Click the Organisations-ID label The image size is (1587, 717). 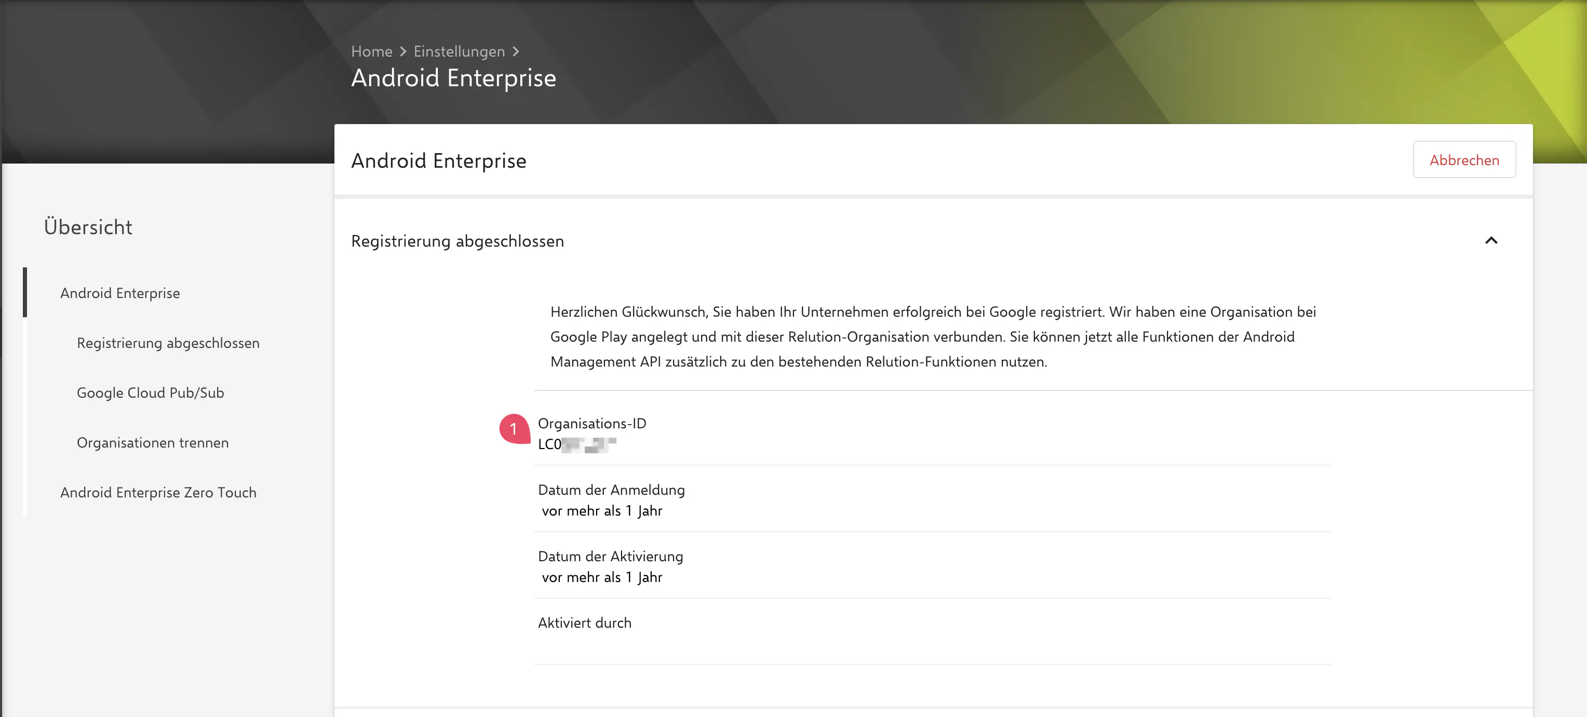pyautogui.click(x=591, y=423)
